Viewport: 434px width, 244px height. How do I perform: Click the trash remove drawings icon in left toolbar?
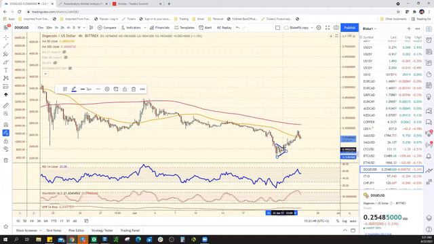coord(6,160)
